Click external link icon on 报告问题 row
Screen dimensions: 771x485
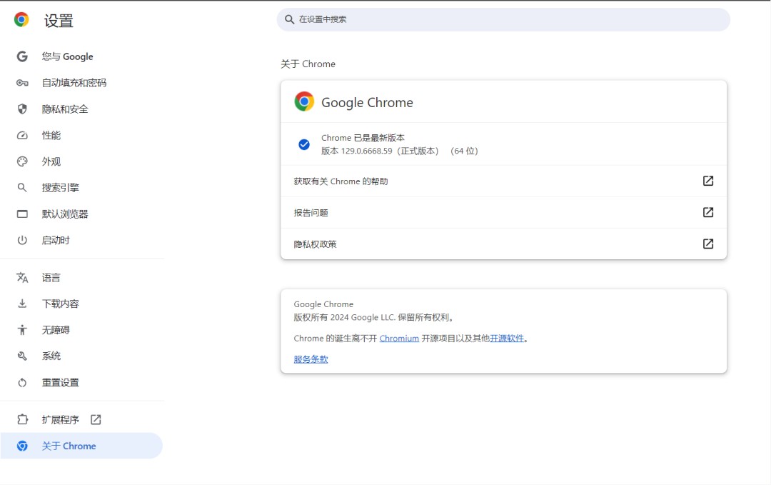(x=708, y=212)
